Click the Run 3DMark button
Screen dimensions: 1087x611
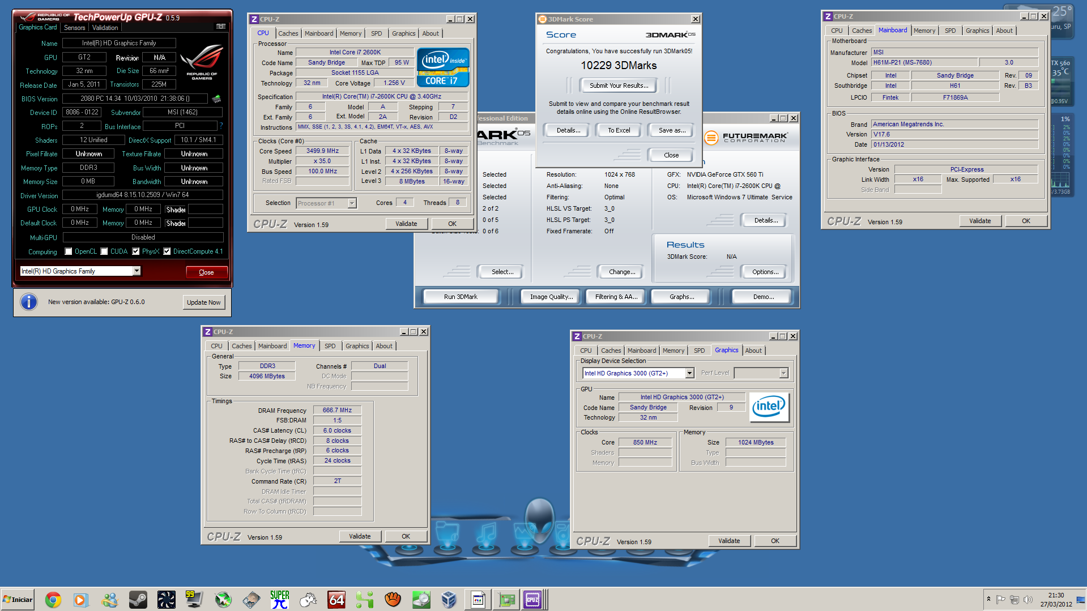pos(461,297)
